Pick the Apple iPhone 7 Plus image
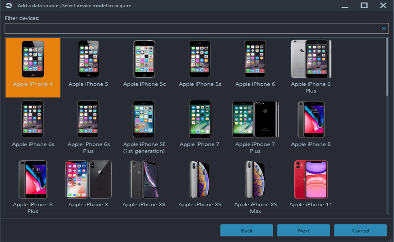The image size is (394, 242). coord(256,119)
